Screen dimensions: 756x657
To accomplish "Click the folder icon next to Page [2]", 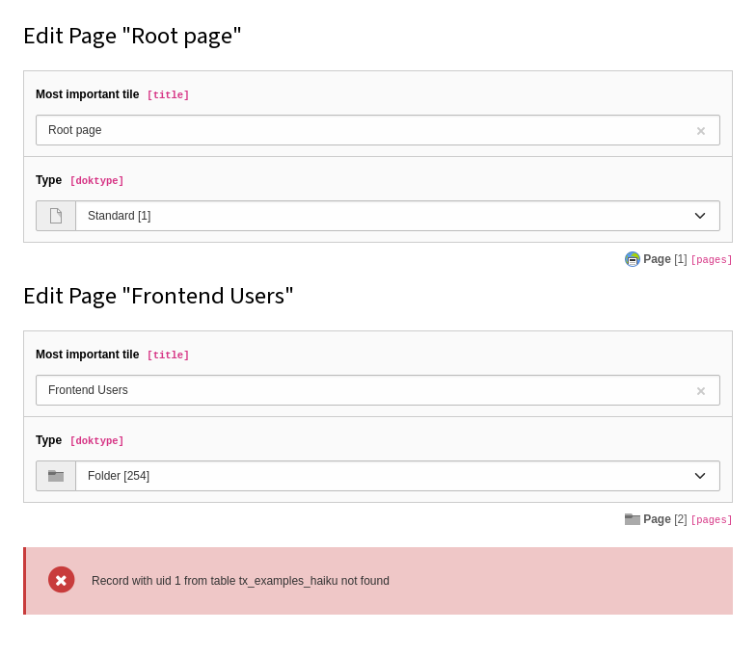I will (633, 519).
